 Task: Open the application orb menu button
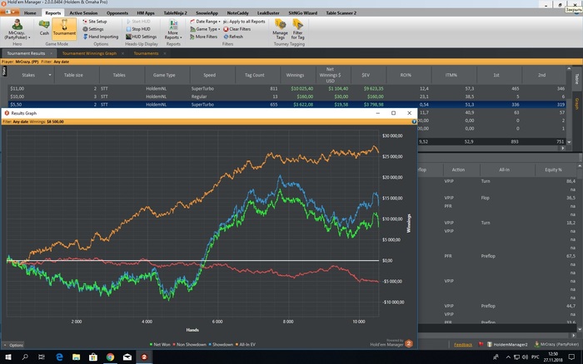point(9,12)
